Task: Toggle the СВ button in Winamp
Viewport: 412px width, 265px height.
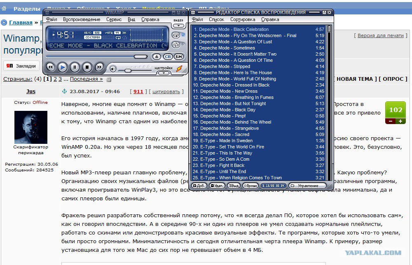Action: pos(168,56)
